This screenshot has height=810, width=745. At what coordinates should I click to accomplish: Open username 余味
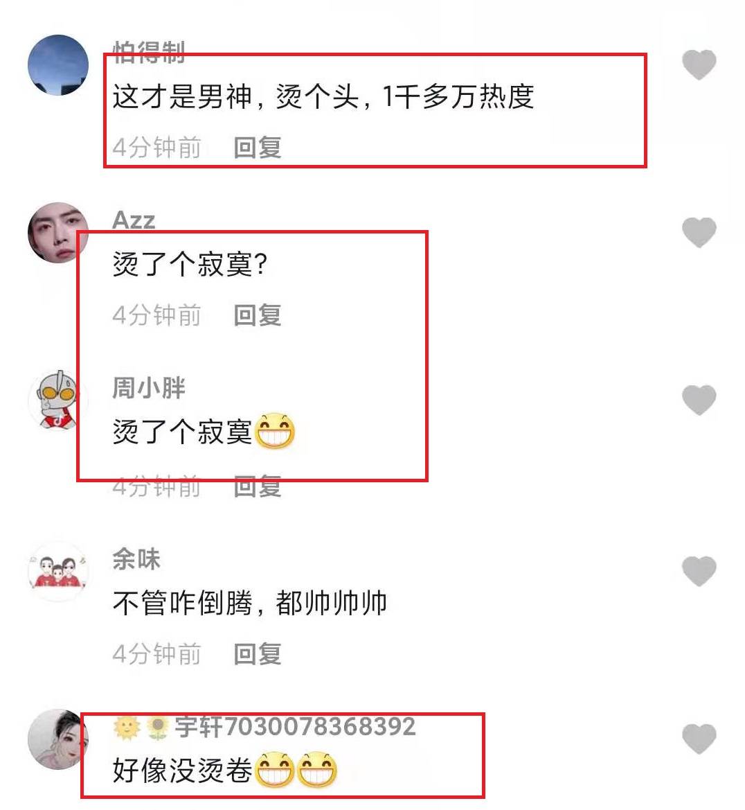136,559
